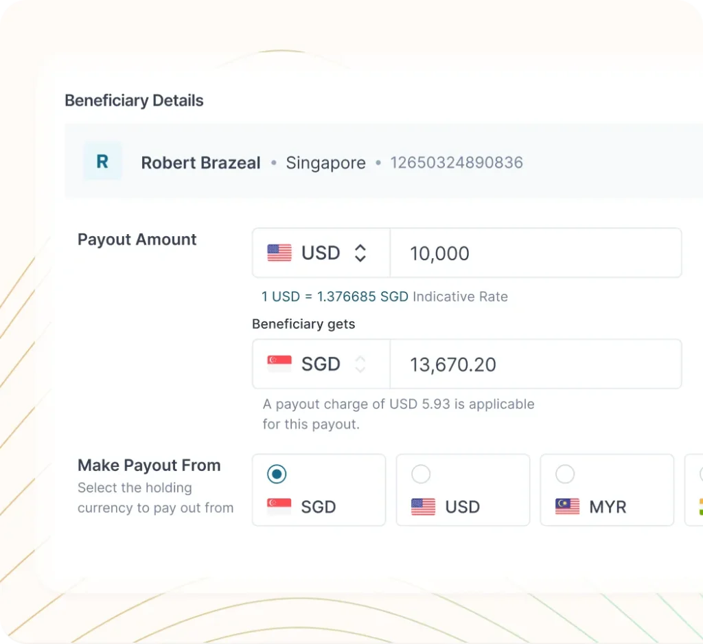Select MYR radio button as holding currency

[x=565, y=474]
